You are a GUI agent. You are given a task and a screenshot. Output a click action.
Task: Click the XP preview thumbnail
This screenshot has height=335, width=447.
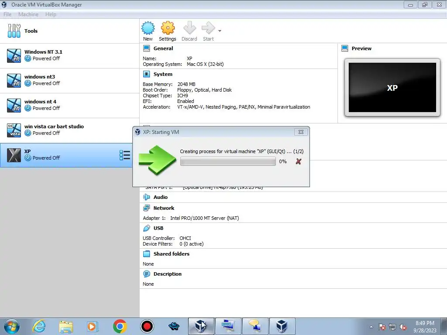392,87
